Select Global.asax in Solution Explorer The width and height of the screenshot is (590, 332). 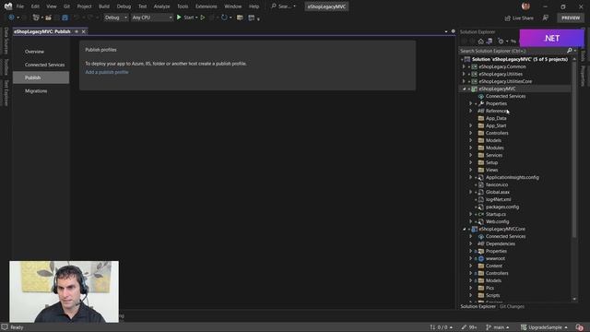pyautogui.click(x=498, y=192)
